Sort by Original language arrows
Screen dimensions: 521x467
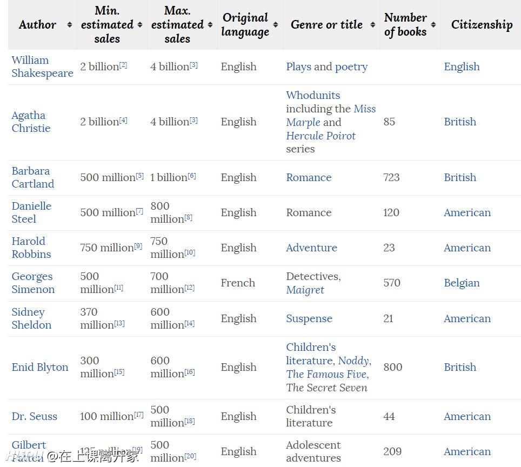click(x=276, y=25)
